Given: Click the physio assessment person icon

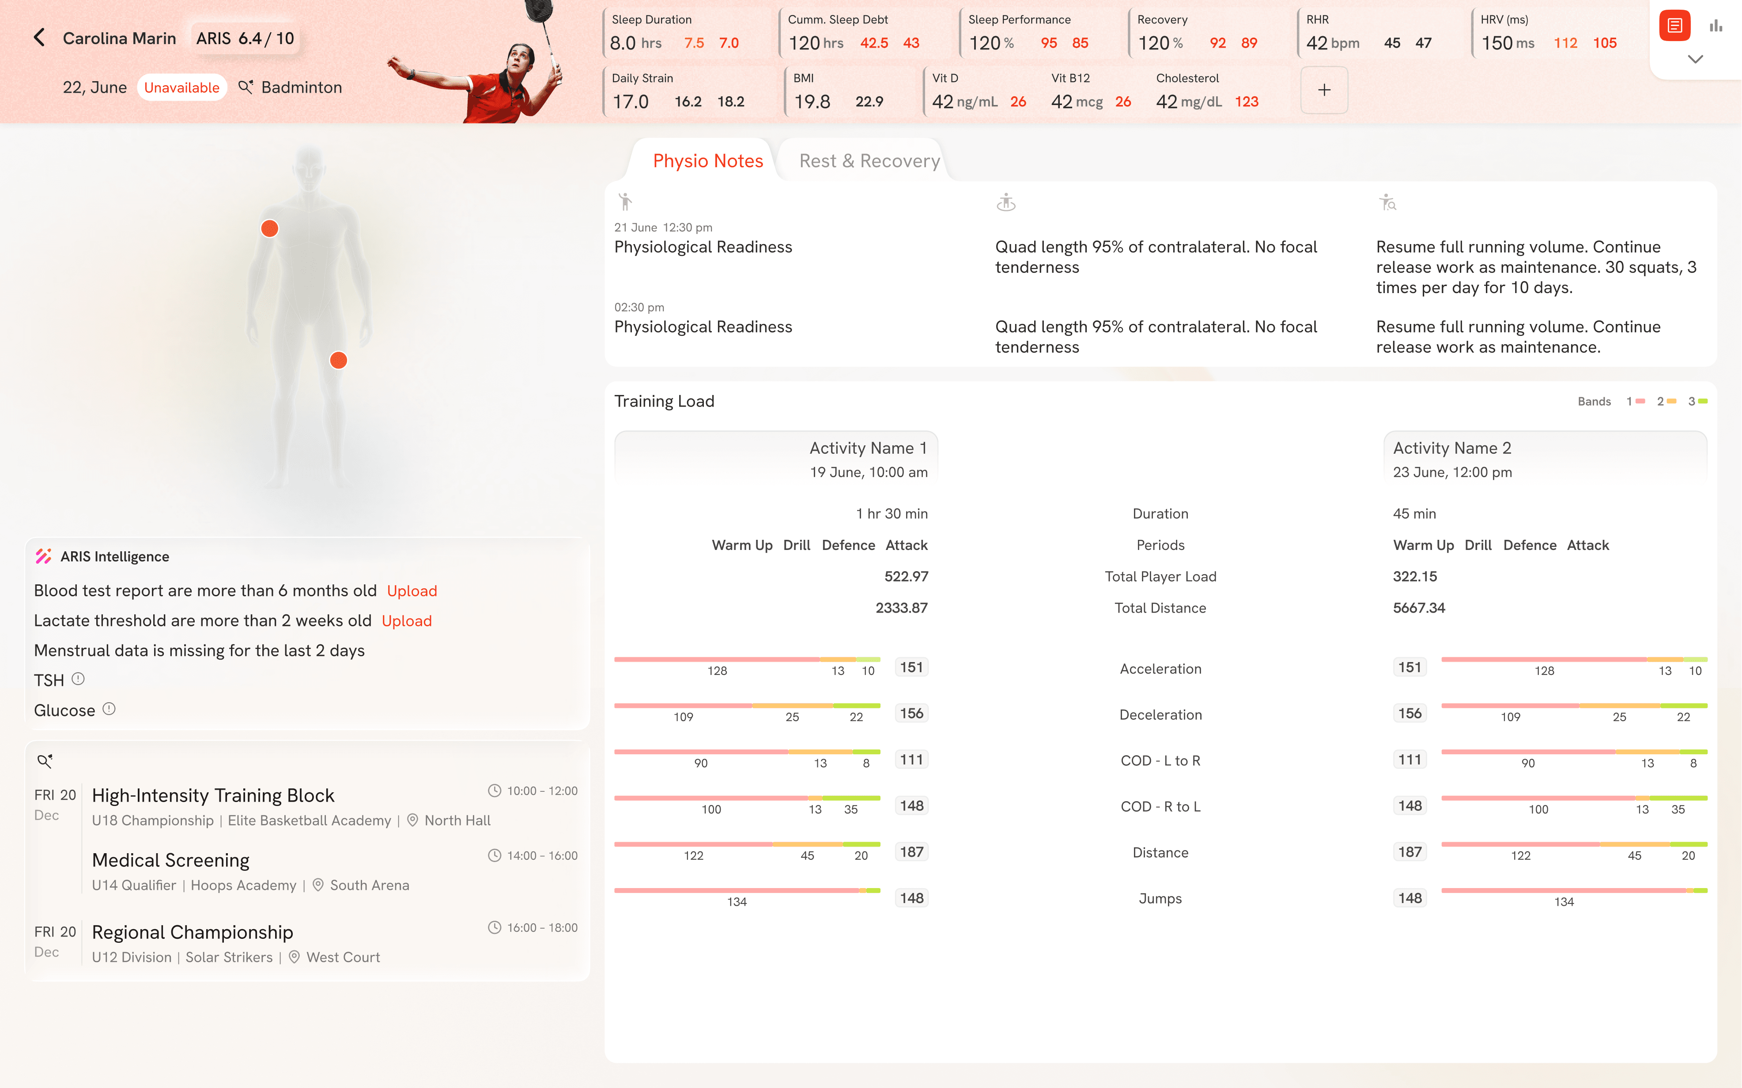Looking at the screenshot, I should click(625, 201).
